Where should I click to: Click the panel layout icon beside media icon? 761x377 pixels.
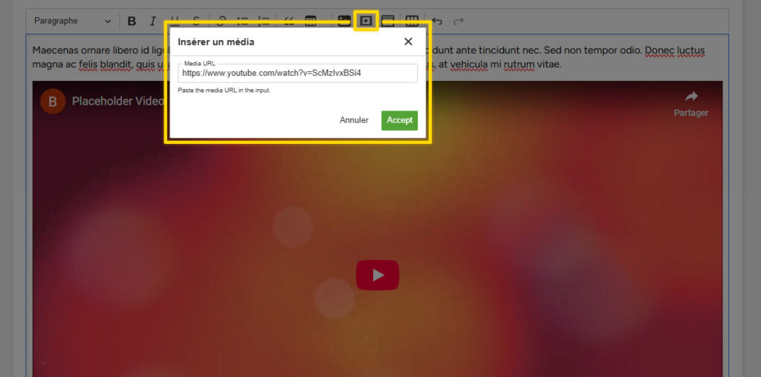pos(388,22)
